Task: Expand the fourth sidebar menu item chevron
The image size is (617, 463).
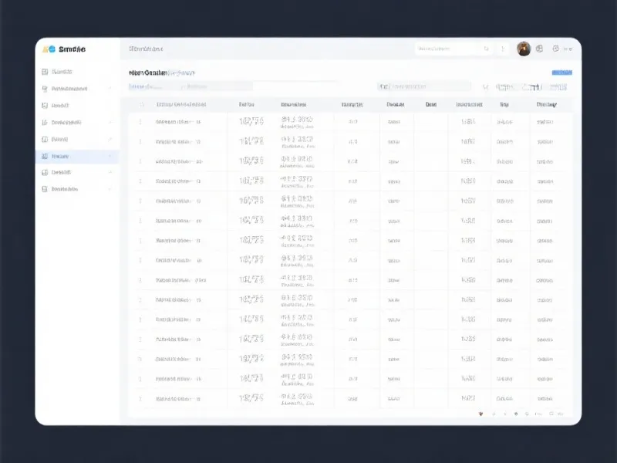Action: tap(110, 122)
